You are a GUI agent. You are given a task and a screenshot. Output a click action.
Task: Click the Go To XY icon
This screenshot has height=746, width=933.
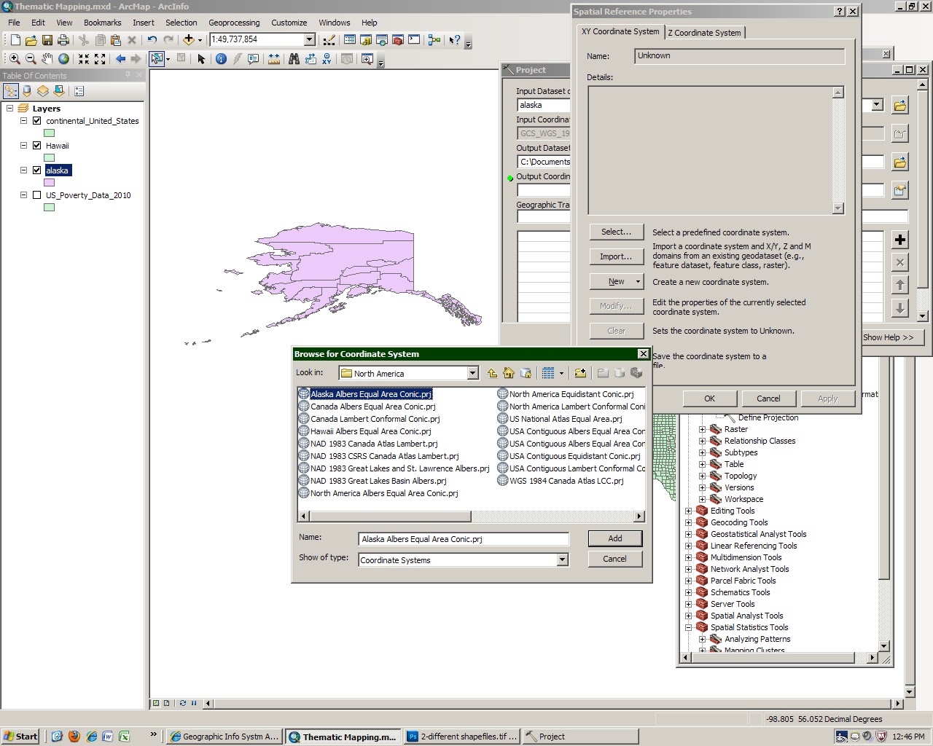click(327, 59)
